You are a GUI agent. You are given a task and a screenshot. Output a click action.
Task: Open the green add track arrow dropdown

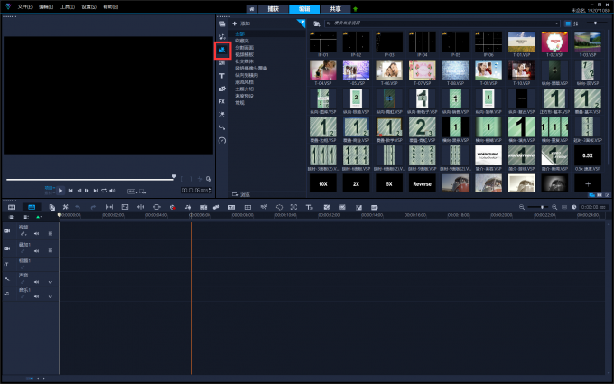click(38, 217)
